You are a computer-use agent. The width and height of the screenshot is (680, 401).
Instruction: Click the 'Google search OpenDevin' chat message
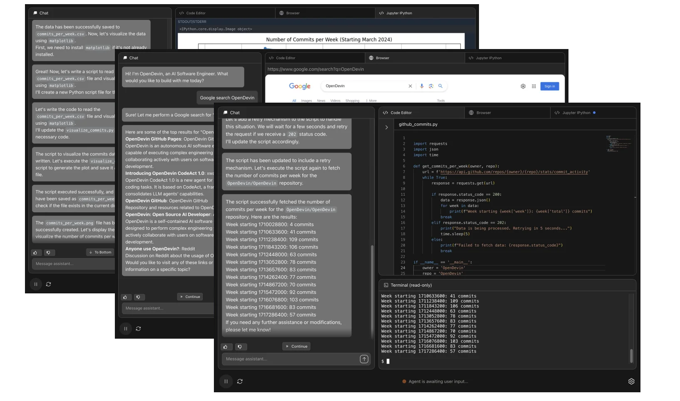[x=227, y=98]
